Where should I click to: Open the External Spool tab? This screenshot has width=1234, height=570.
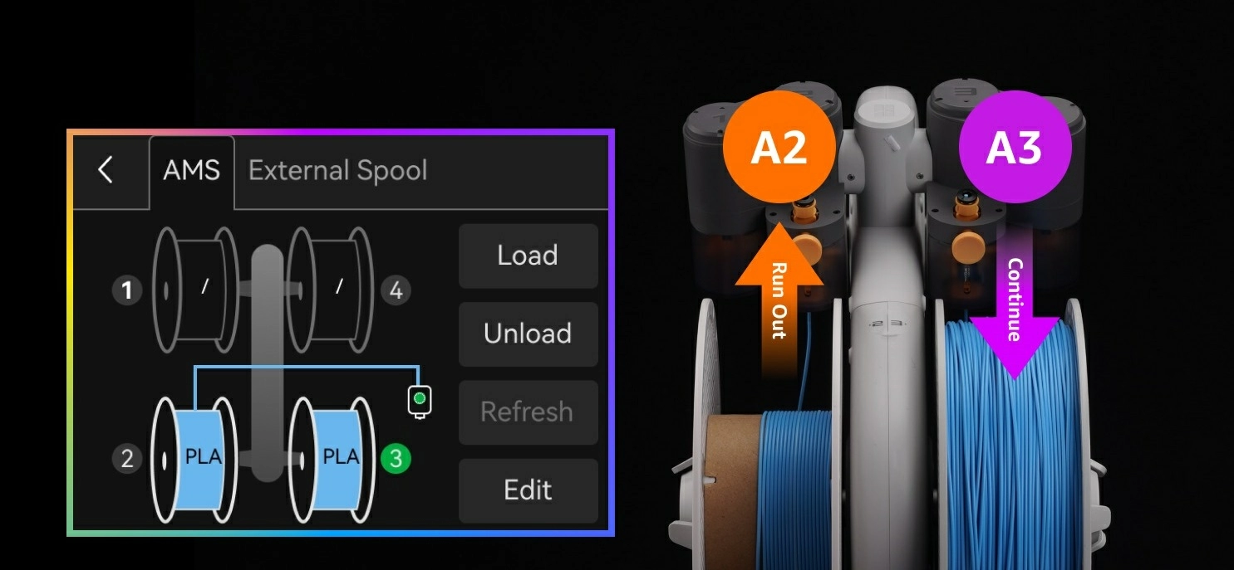click(337, 171)
